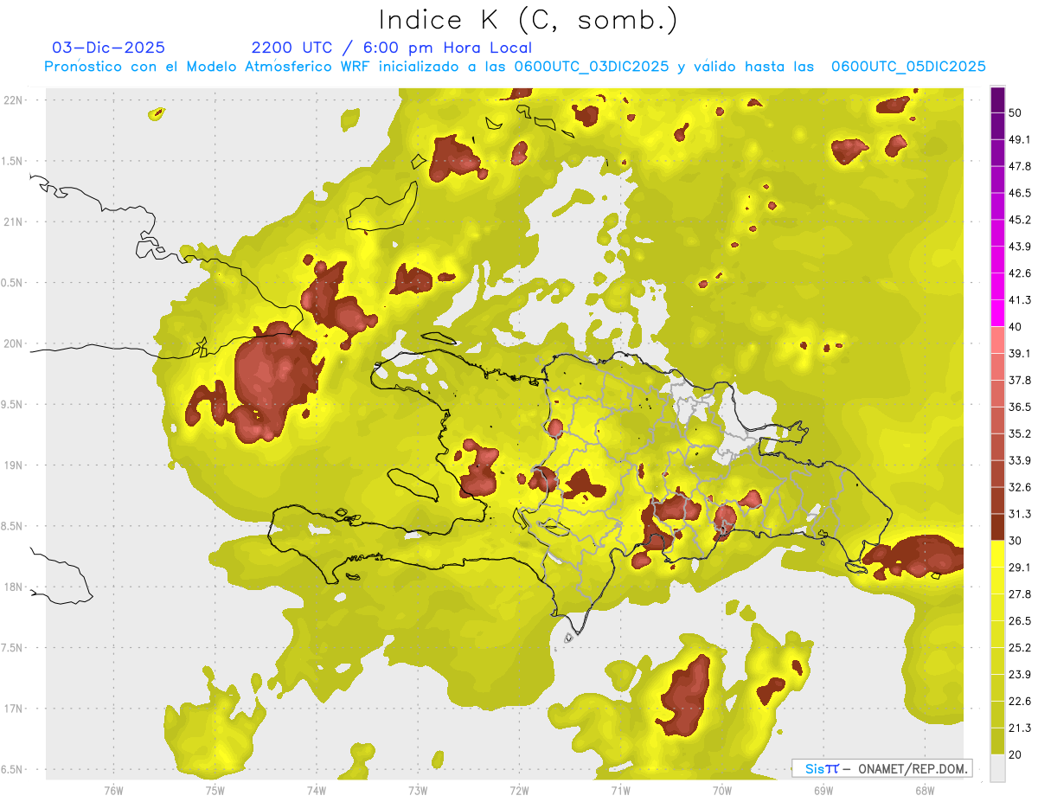1038x802 pixels.
Task: Click the "72W" longitude label
Action: (x=519, y=790)
